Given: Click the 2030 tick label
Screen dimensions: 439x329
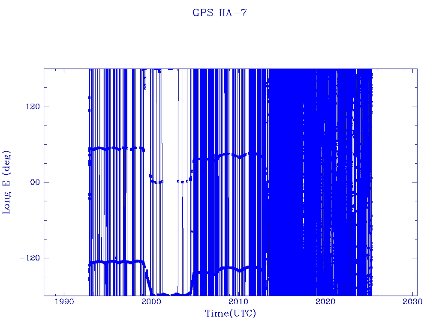Looking at the screenshot, I should (x=412, y=302).
